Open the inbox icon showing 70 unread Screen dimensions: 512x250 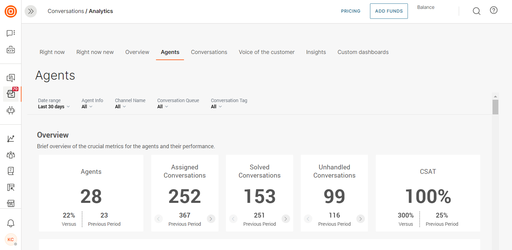pyautogui.click(x=11, y=94)
